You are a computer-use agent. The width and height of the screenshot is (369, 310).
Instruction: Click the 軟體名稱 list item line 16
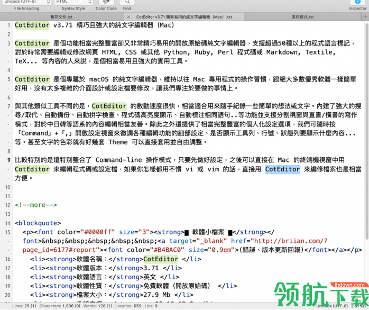[116, 259]
